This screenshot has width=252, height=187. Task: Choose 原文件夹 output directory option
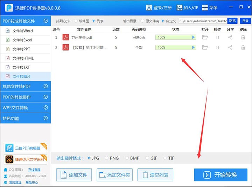coord(142,21)
